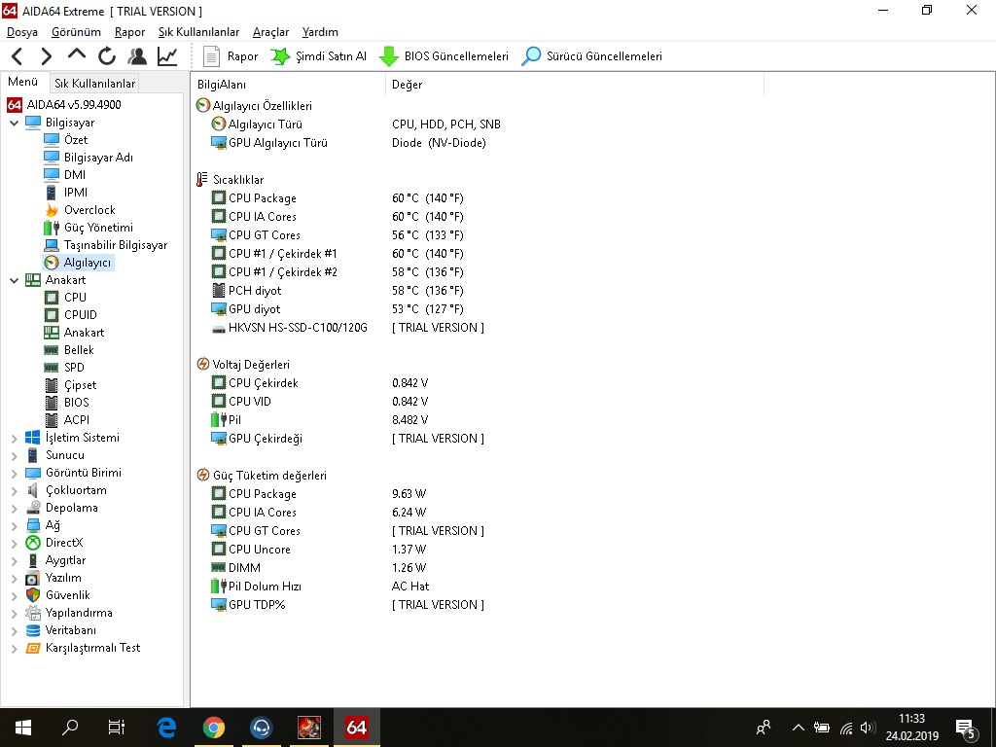Click the Forward navigation arrow

tap(47, 56)
